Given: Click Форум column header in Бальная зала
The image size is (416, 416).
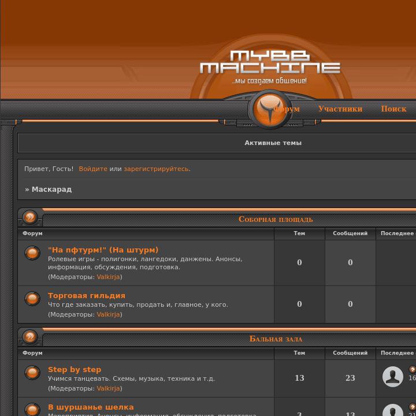Looking at the screenshot, I should (32, 353).
